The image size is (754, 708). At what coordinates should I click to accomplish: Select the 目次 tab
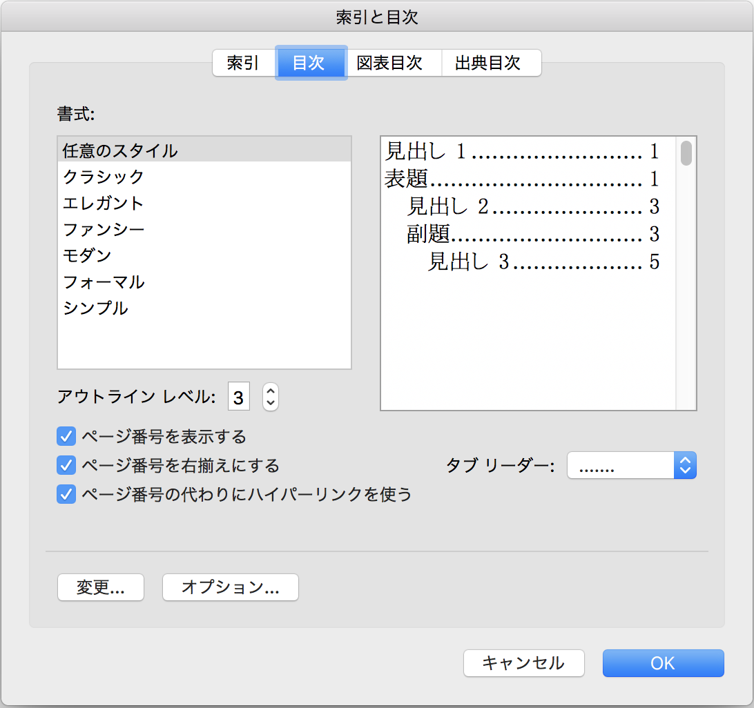click(x=309, y=63)
